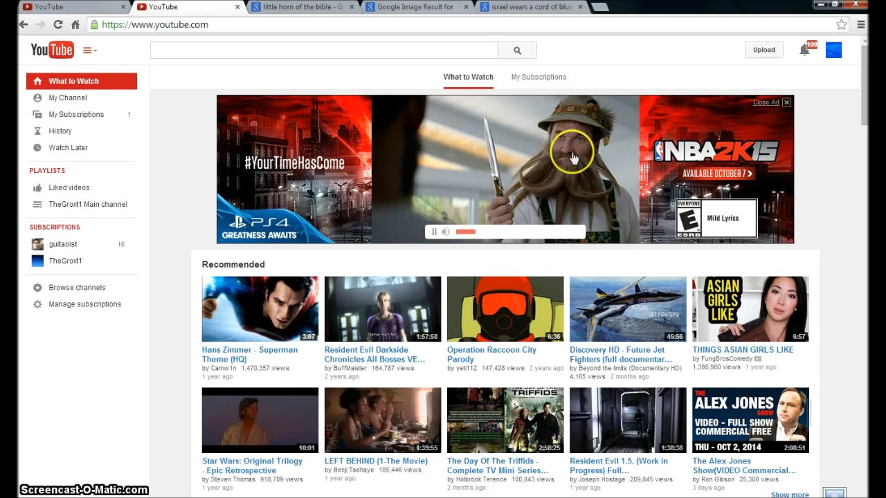
Task: Close the active YouTube browser tab
Action: point(237,7)
